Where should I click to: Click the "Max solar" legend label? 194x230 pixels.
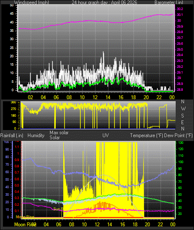[x=59, y=133]
